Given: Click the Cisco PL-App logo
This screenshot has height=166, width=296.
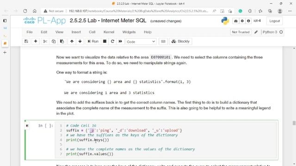Looking at the screenshot, I should tap(44, 20).
